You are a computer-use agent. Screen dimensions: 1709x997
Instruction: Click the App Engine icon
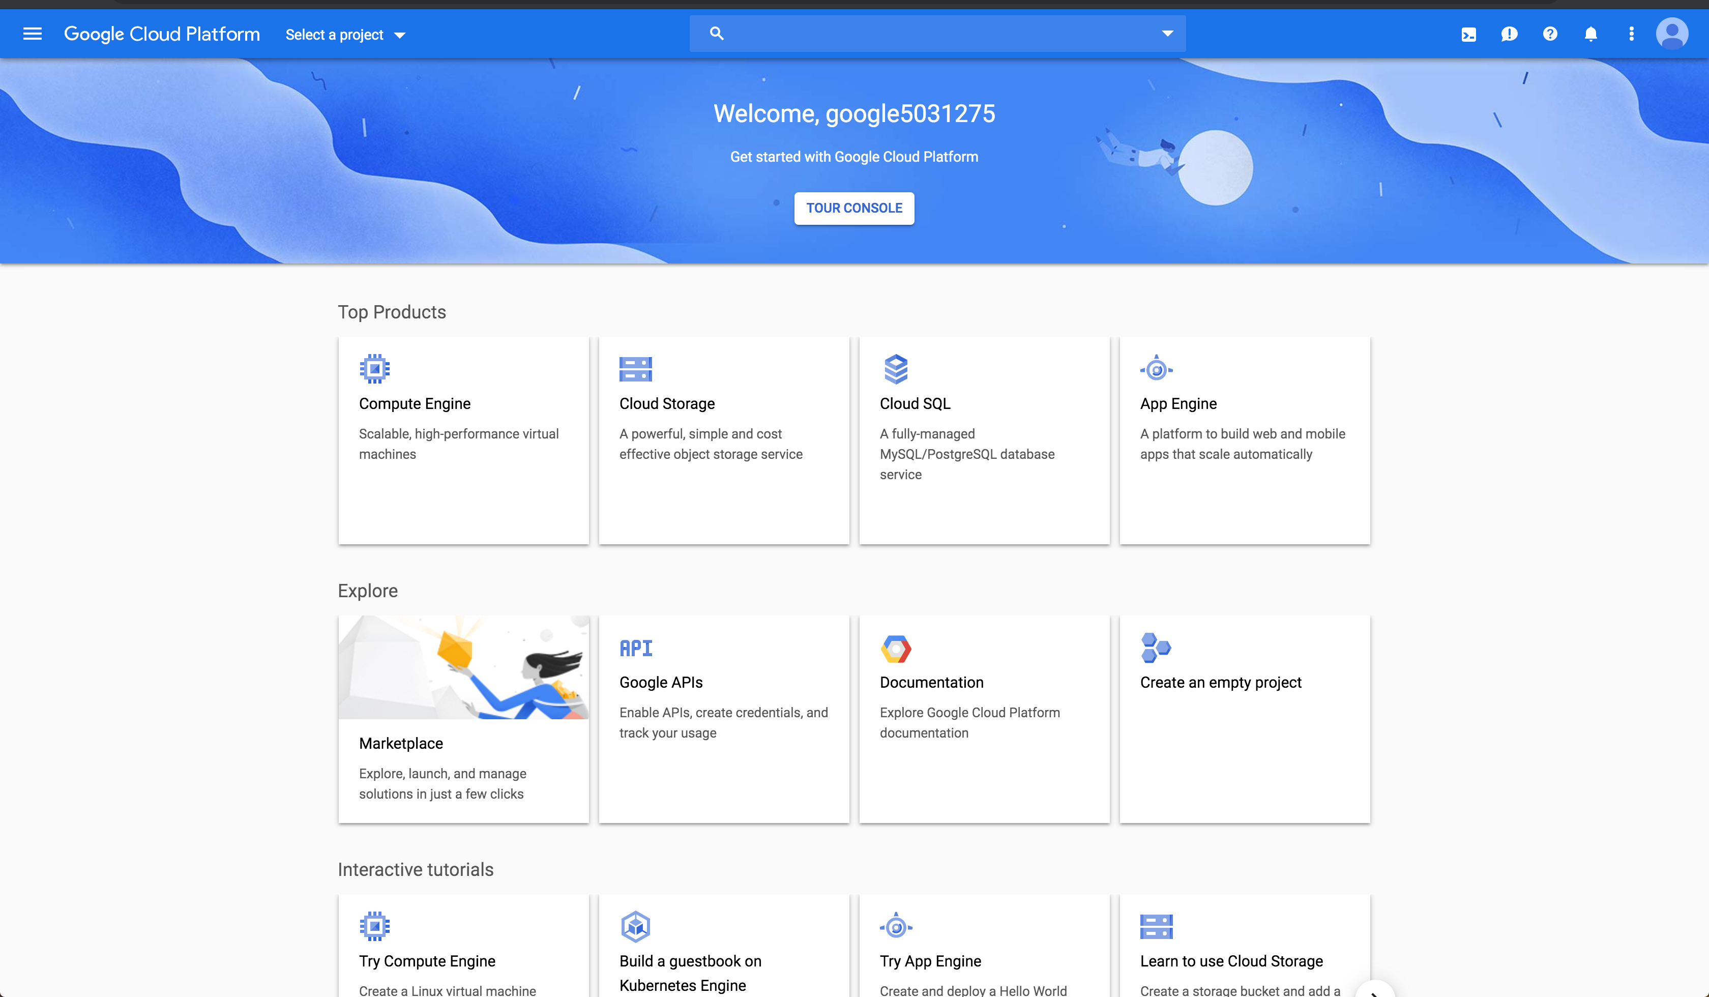pos(1156,368)
